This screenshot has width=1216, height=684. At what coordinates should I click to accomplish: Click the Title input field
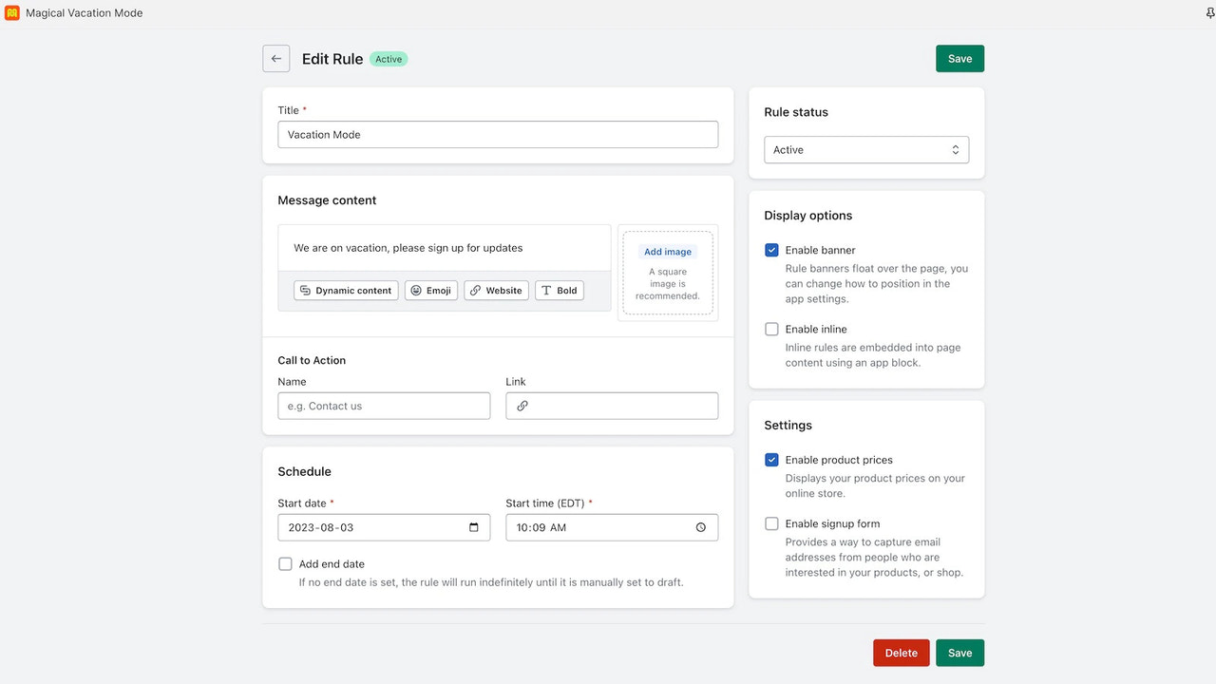point(498,134)
